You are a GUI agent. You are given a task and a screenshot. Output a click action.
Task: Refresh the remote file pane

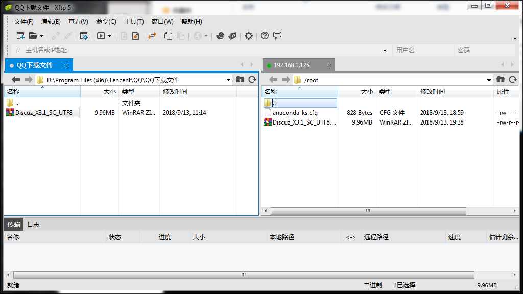[x=513, y=79]
